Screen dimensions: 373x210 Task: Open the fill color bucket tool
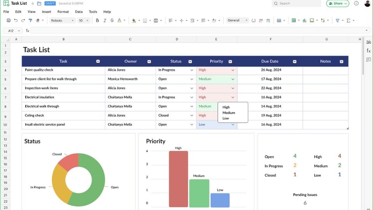pyautogui.click(x=134, y=21)
